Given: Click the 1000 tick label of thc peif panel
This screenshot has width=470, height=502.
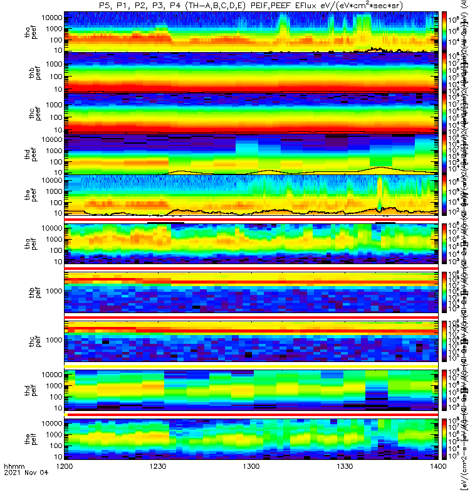Looking at the screenshot, I should point(54,340).
